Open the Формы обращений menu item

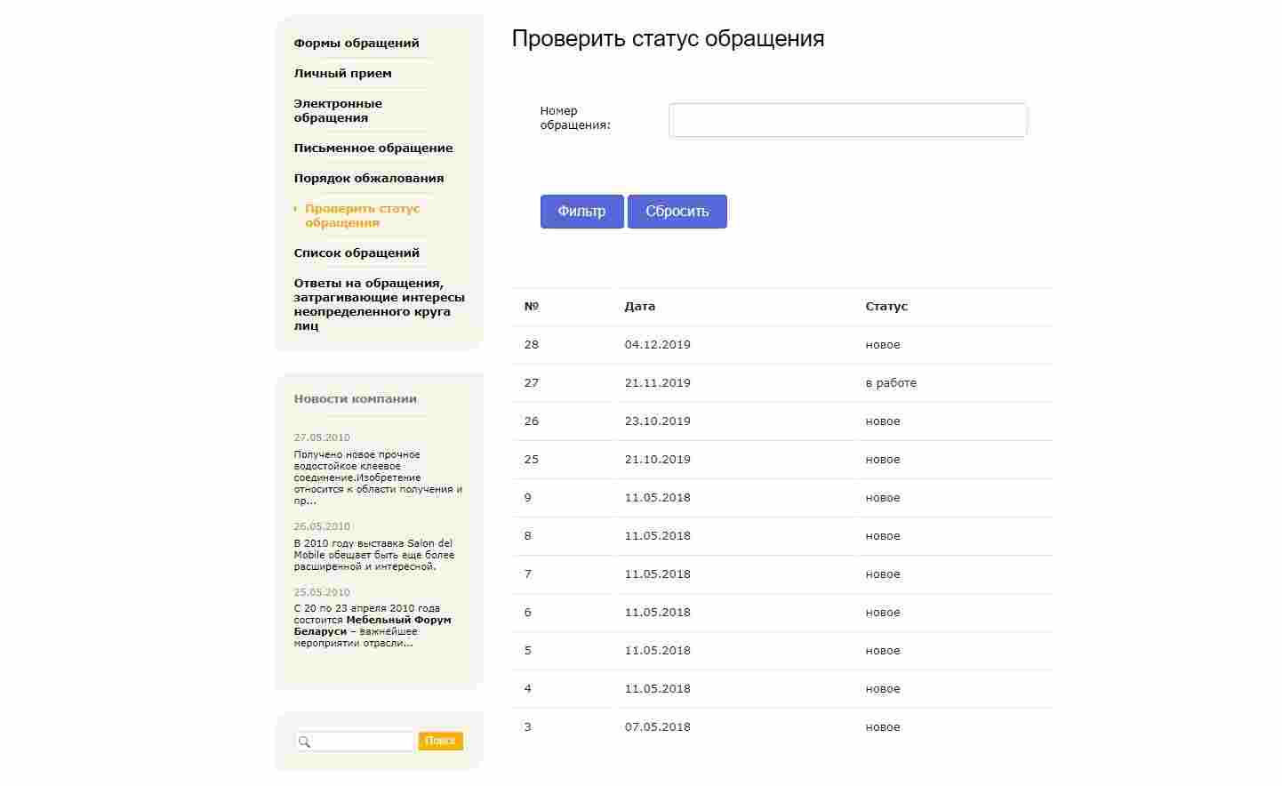click(x=356, y=42)
